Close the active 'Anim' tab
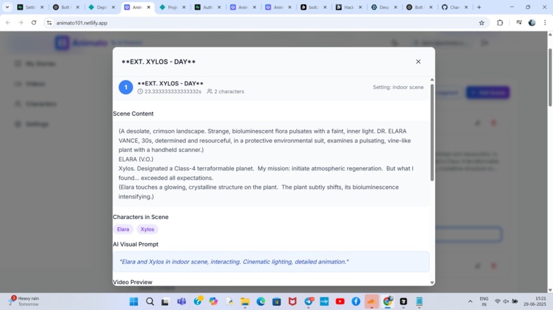Viewport: 553px width, 310px height. [148, 7]
